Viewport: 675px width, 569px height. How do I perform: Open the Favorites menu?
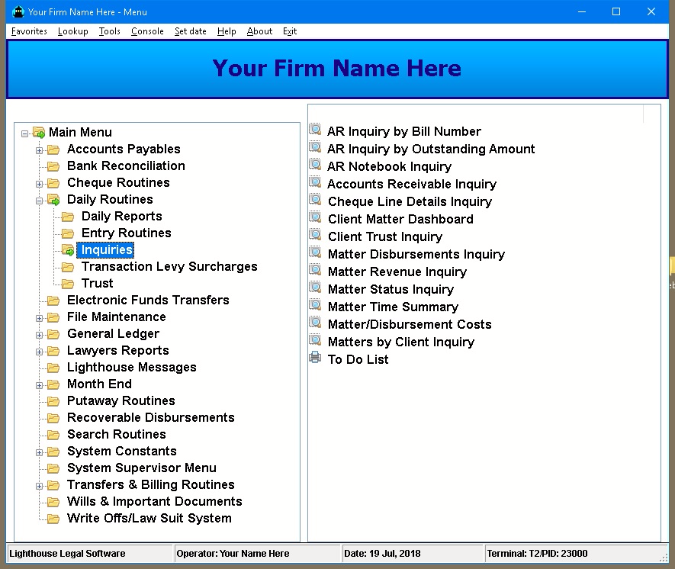pos(29,31)
